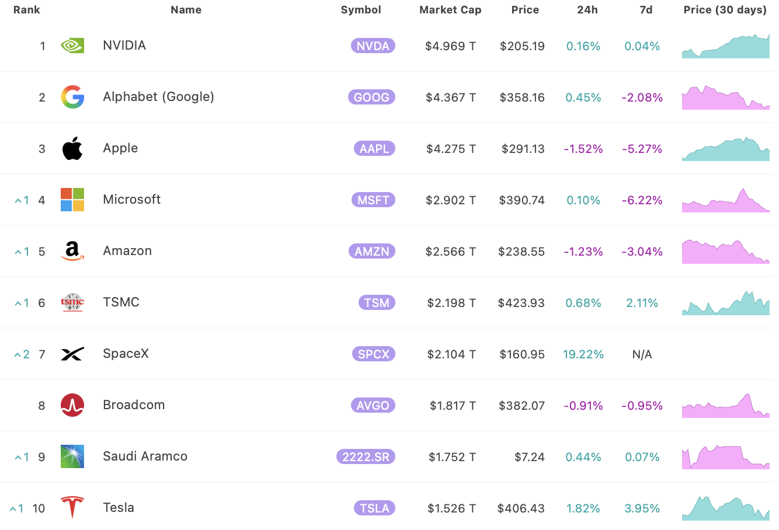Open Microsoft's 30-day price chart
Viewport: 779px width, 530px height.
point(726,200)
